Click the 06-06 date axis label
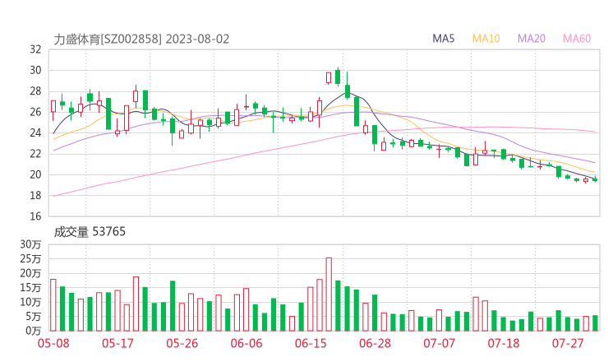Screen dimensions: 608x362 246,343
